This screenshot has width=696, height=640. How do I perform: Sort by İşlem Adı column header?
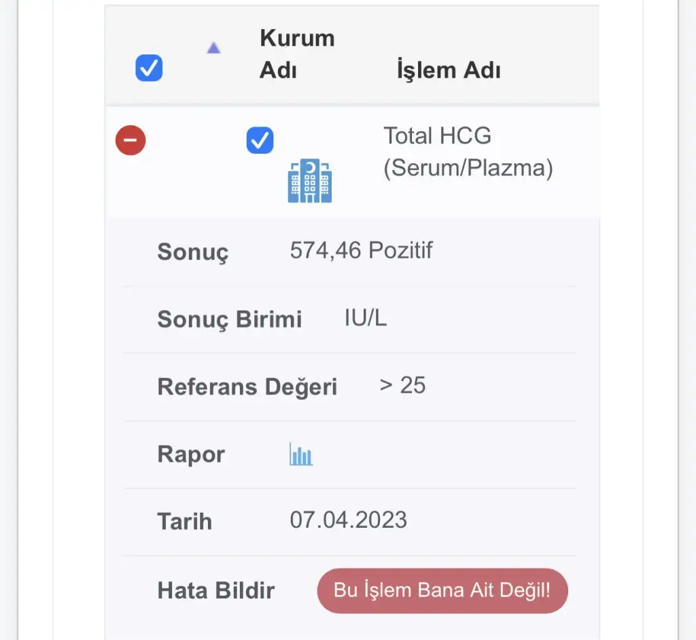[449, 69]
